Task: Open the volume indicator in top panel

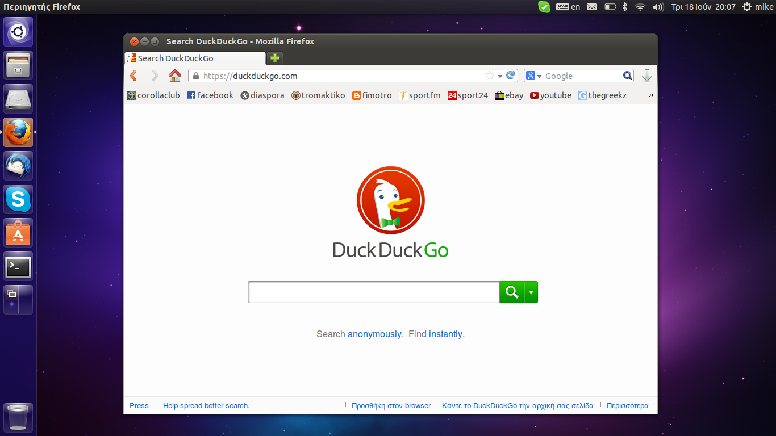Action: point(658,7)
